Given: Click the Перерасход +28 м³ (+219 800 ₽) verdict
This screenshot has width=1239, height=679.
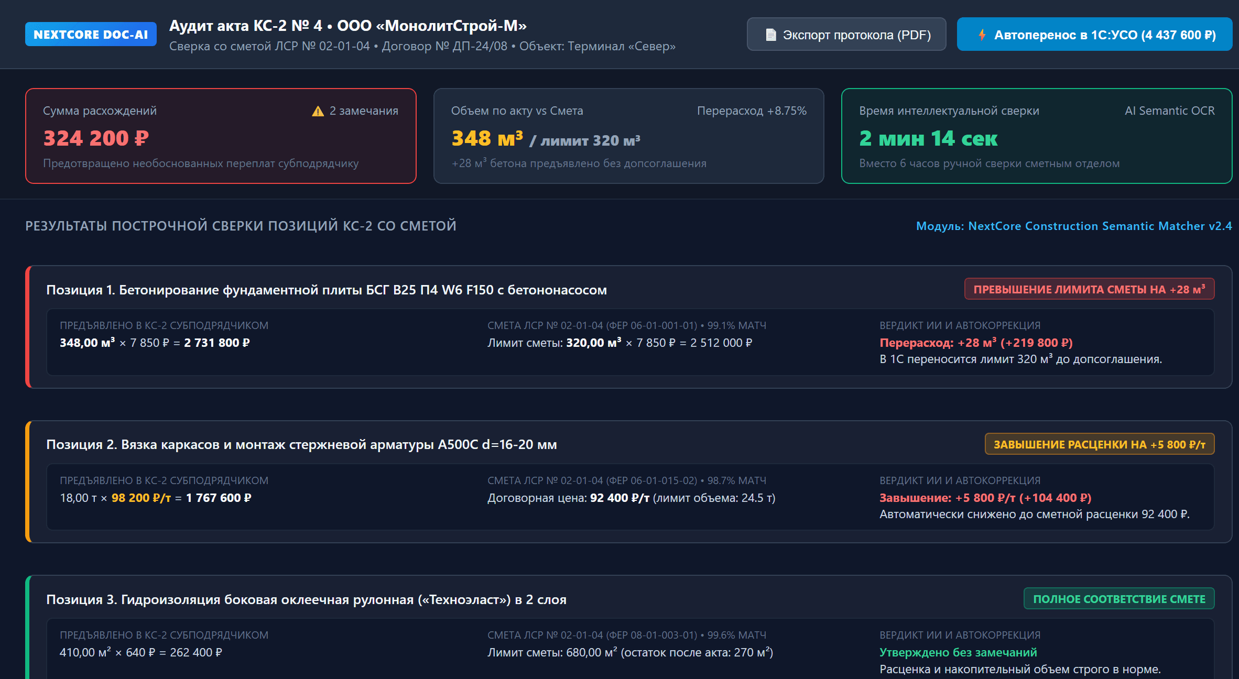Looking at the screenshot, I should [976, 343].
